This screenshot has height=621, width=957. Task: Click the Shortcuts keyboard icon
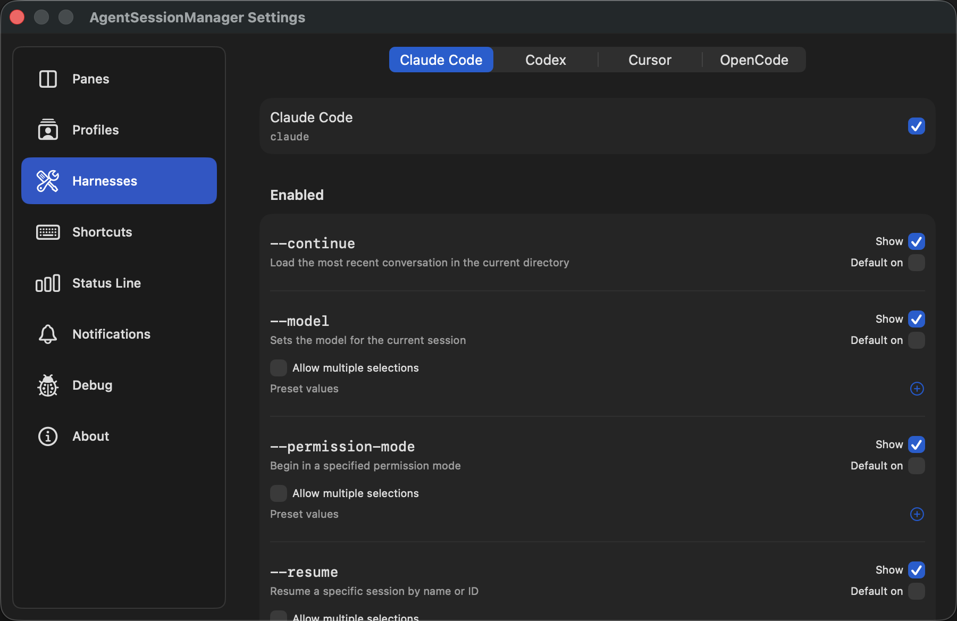48,232
